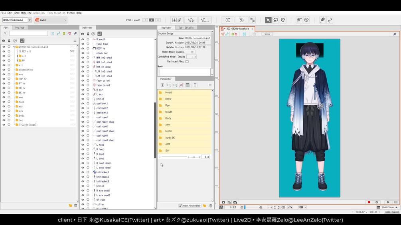The height and width of the screenshot is (225, 401).
Task: Click delete trash icon in Part panel
Action: 75,205
